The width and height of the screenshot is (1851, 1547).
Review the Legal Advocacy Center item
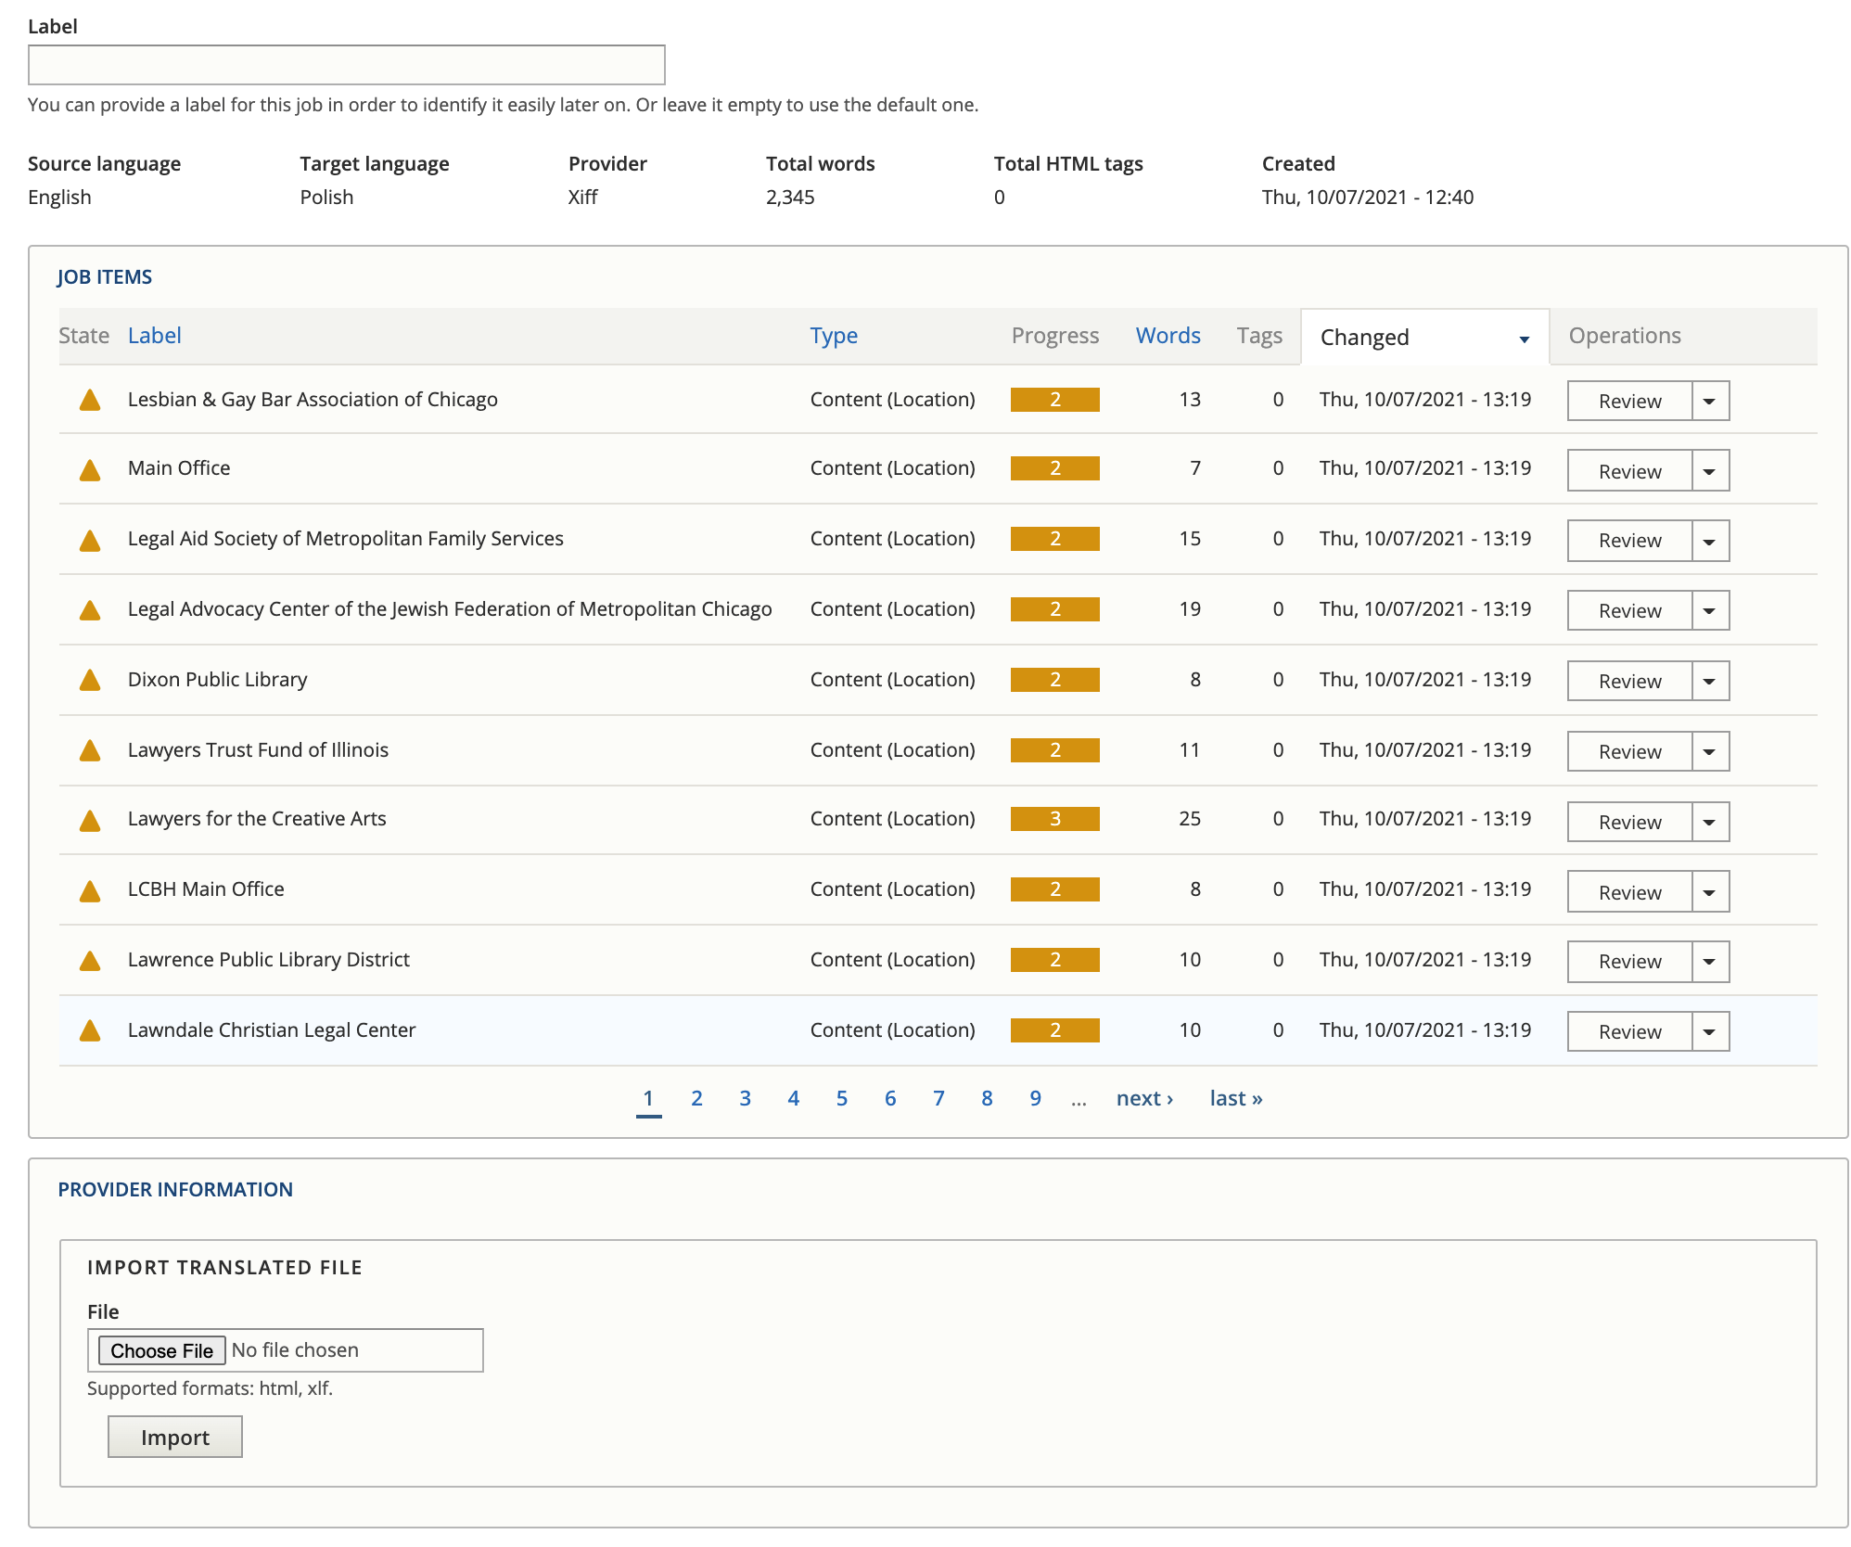1629,610
